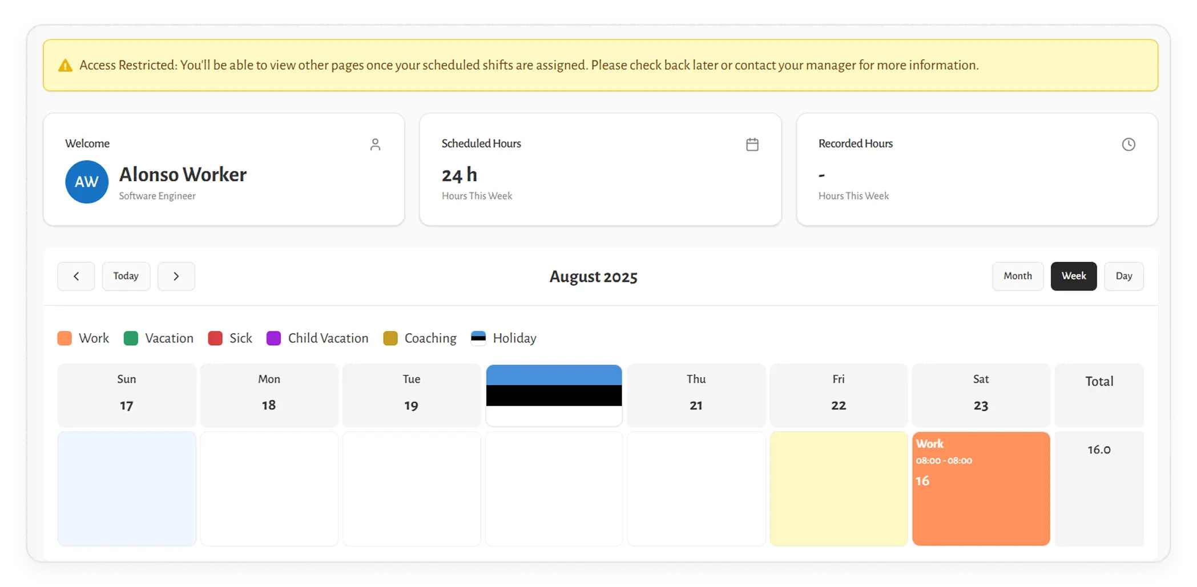1197x587 pixels.
Task: Click the Alonso Worker name
Action: tap(183, 175)
